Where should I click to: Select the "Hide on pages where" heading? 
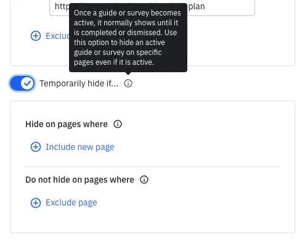pos(67,124)
